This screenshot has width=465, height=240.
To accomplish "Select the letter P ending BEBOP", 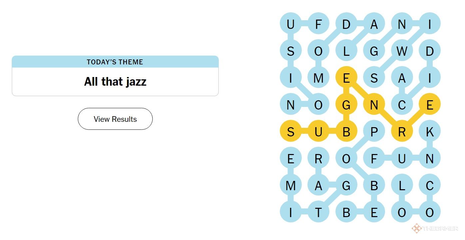I will (x=374, y=132).
